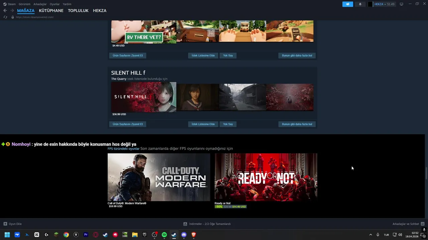The image size is (428, 240).
Task: Open the SILENT HILL f main capsule image
Action: tap(144, 97)
